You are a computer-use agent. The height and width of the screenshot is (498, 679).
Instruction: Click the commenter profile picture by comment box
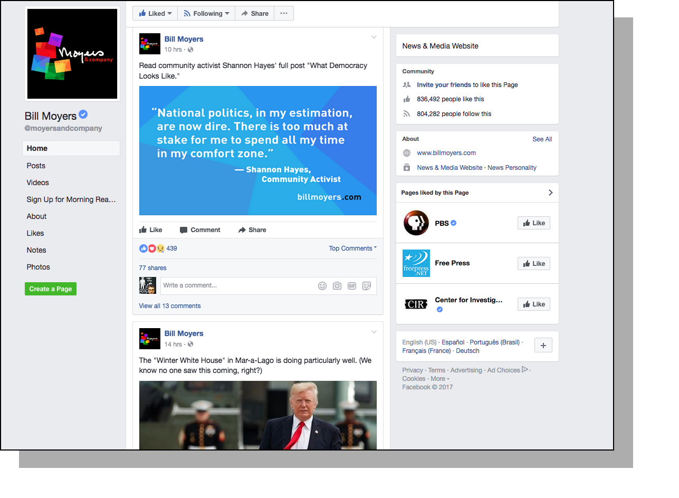[148, 285]
